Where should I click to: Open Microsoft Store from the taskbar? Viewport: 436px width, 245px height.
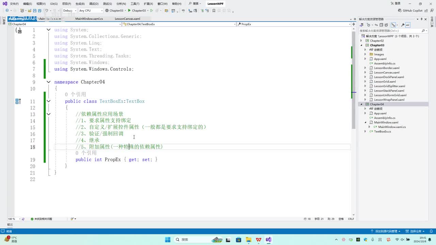238,240
